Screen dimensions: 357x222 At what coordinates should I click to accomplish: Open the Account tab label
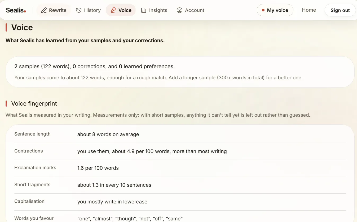pos(195,10)
